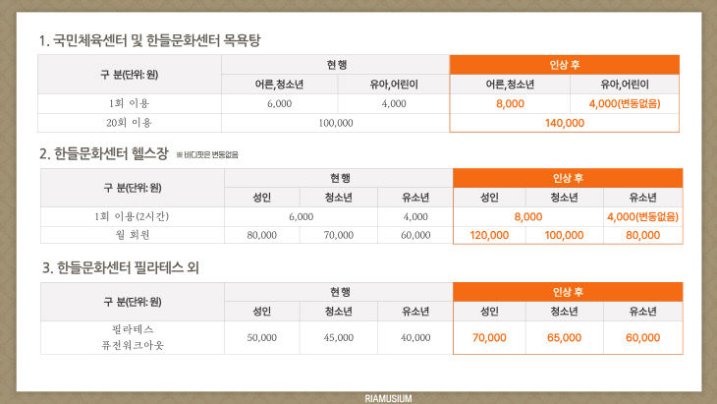Select the 50,000 current 성인 필라테스 price

tap(262, 337)
